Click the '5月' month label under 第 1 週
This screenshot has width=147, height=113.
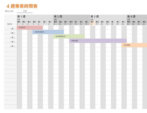19,20
